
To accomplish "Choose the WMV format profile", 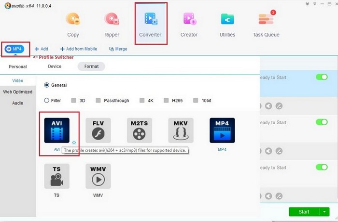I will click(x=98, y=176).
